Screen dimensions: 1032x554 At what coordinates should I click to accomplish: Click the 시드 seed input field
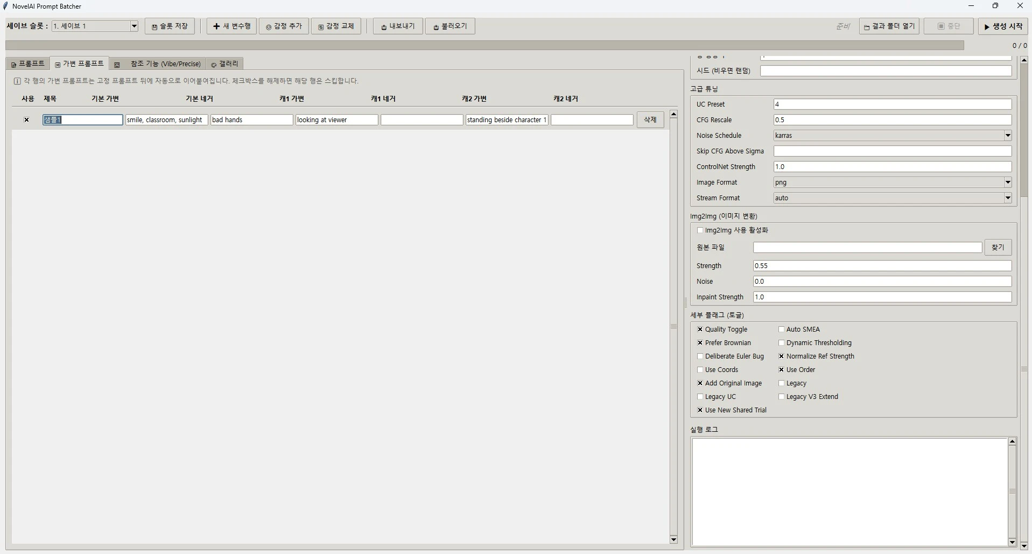click(x=884, y=71)
